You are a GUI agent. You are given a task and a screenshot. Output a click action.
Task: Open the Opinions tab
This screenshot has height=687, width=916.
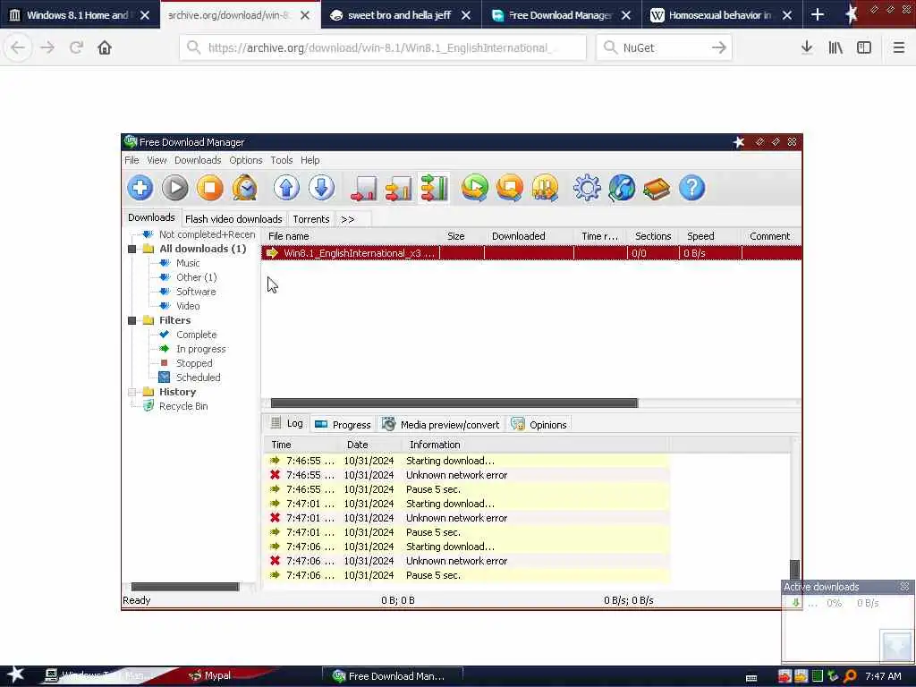(x=539, y=425)
